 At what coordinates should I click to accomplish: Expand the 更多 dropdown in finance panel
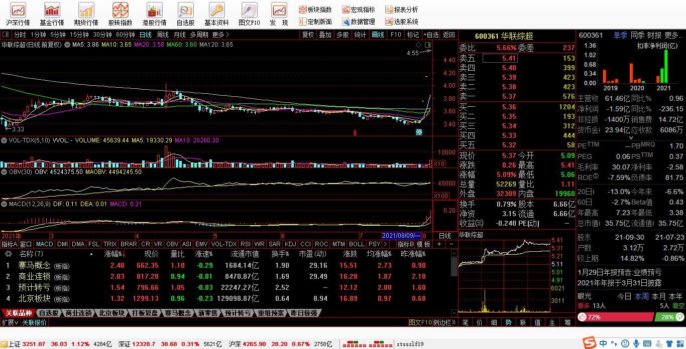(672, 35)
